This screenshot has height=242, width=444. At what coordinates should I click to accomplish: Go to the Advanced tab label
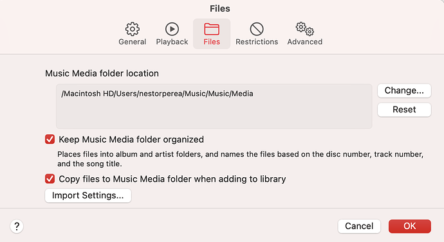point(304,42)
